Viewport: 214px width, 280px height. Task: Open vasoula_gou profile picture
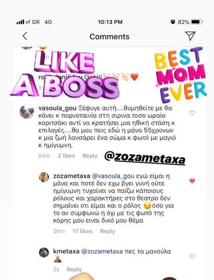click(27, 112)
